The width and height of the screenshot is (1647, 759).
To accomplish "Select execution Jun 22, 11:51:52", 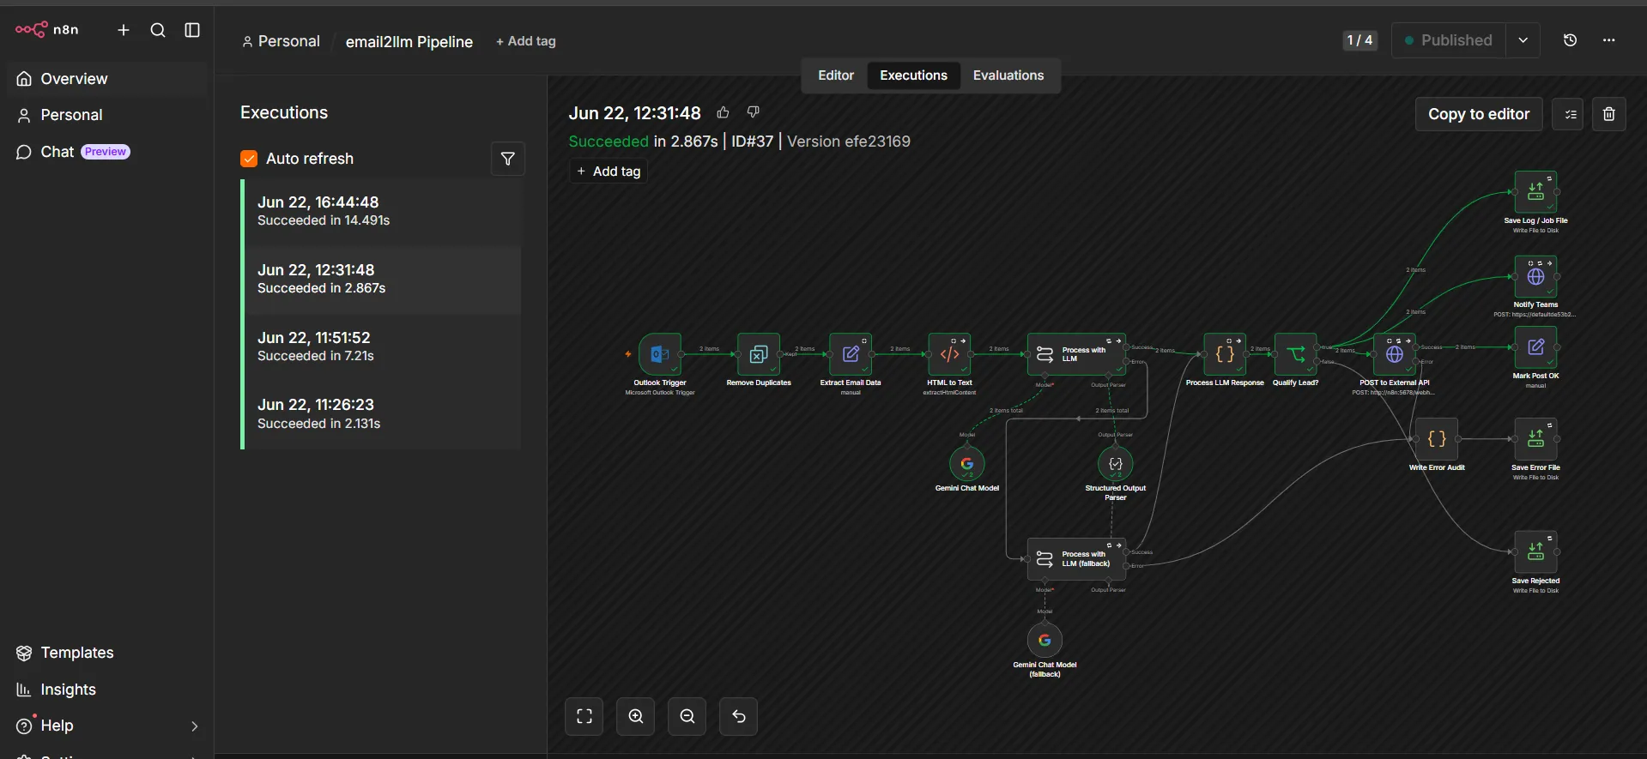I will [383, 346].
